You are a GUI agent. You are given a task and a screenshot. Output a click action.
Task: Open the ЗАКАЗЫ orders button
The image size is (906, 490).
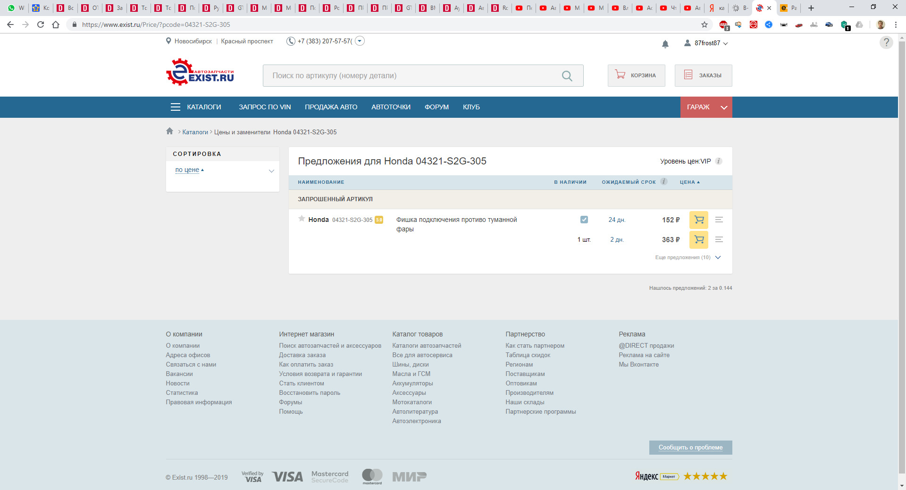[703, 75]
